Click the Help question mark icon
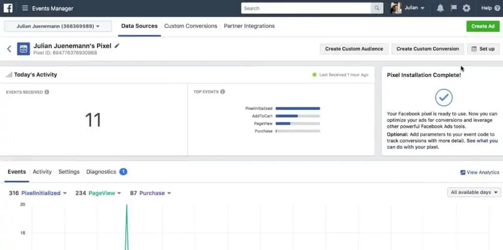The width and height of the screenshot is (503, 250). coord(497,8)
